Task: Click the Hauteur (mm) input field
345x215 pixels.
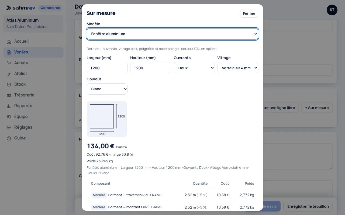Action: click(x=151, y=68)
